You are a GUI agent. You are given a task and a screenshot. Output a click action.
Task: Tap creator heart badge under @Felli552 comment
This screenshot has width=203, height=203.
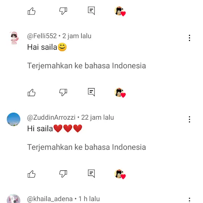coord(120,93)
